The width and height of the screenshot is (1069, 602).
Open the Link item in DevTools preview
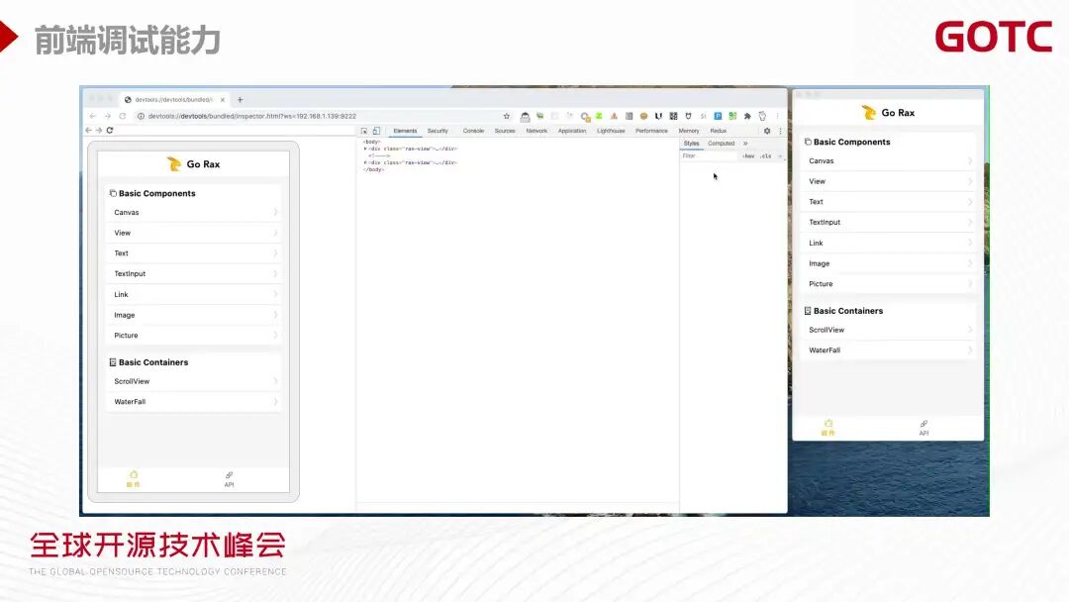194,294
